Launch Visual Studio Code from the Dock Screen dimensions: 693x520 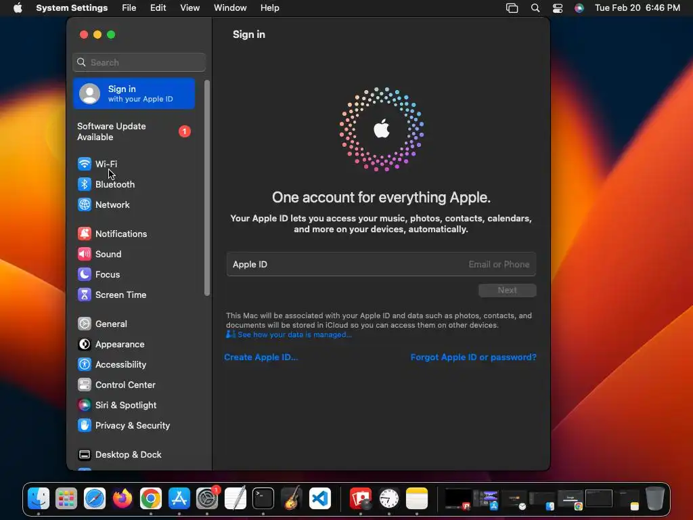point(320,498)
